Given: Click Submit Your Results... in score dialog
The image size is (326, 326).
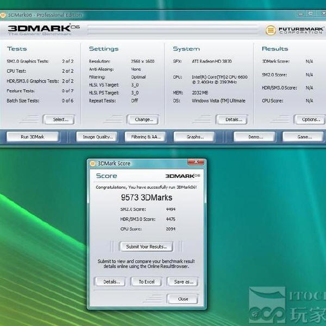Looking at the screenshot, I should pyautogui.click(x=146, y=247).
